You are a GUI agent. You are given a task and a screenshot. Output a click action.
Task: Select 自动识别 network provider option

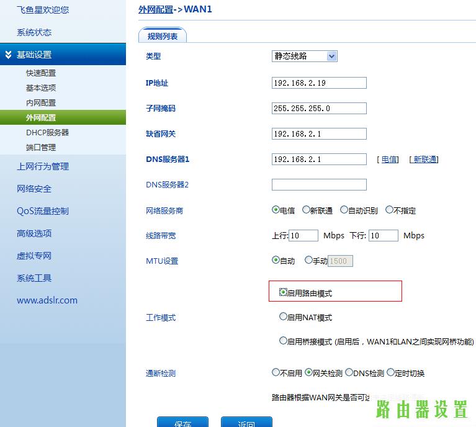[x=344, y=210]
